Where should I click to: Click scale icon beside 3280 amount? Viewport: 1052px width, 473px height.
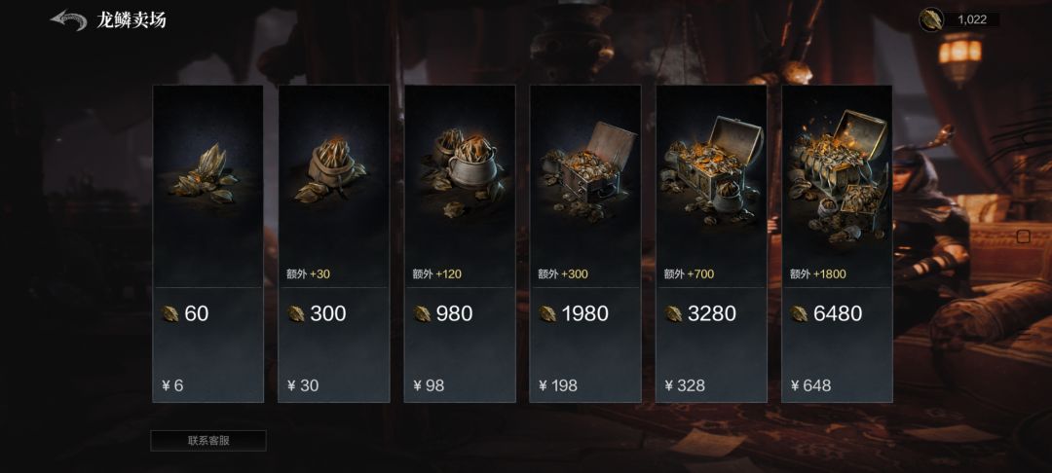coord(673,313)
